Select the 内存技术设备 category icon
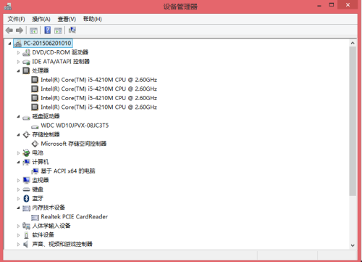Viewport: 362px width, 262px height. 26,208
